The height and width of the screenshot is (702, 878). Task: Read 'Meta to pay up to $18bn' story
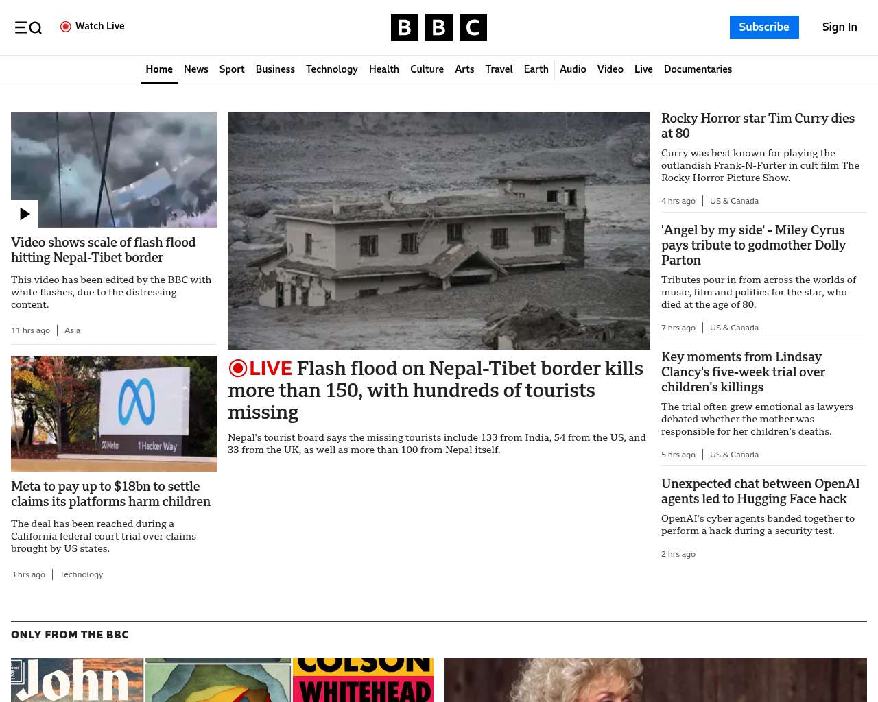click(x=110, y=494)
